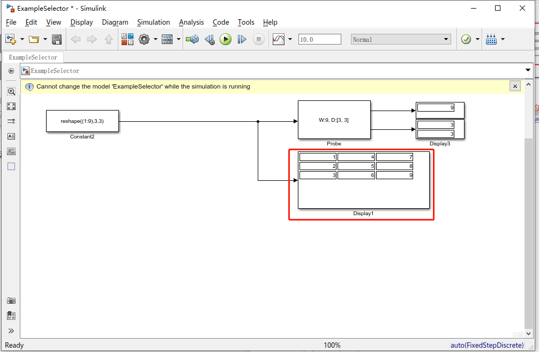This screenshot has width=539, height=352.
Task: Open the Simulation menu
Action: coord(153,23)
